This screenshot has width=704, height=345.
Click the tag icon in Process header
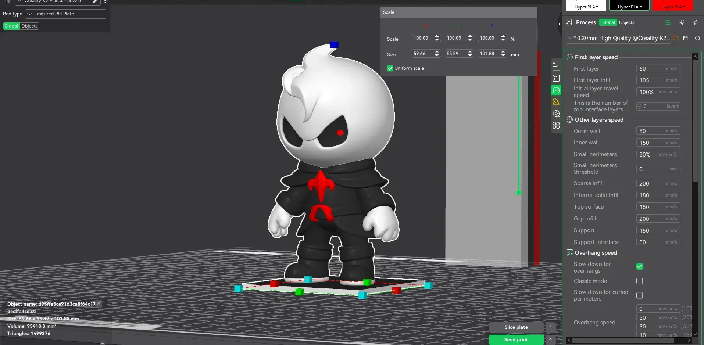(x=682, y=22)
